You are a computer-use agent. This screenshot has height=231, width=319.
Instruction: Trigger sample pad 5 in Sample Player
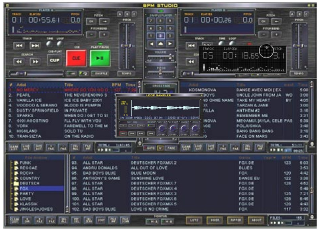[161, 28]
